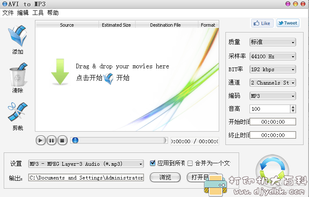
Task: Open the 通道 2 Channels dropdown
Action: pos(272,83)
